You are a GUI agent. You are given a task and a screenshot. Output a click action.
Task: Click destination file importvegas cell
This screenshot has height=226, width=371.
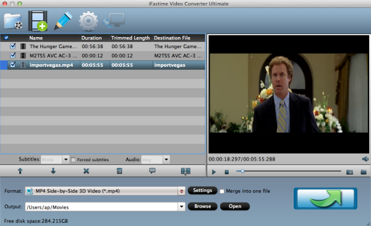[169, 65]
